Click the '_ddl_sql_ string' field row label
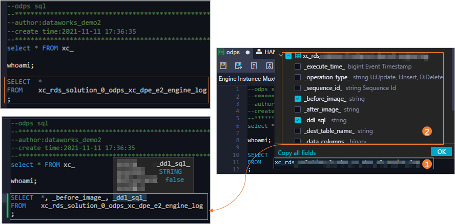 [x=325, y=120]
